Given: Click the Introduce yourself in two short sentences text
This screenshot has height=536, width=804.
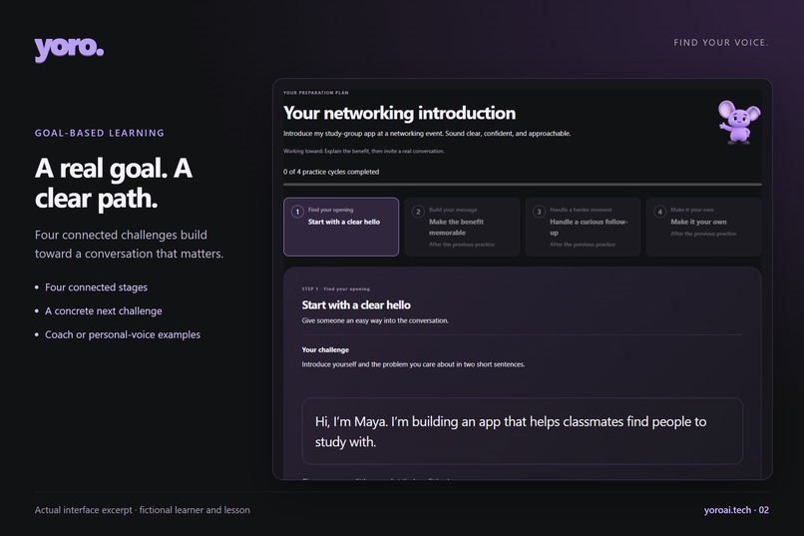Looking at the screenshot, I should 413,364.
